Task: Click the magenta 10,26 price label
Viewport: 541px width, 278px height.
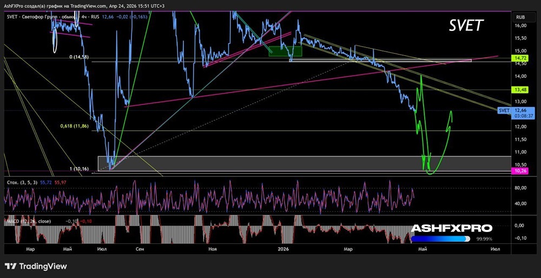Action: click(x=520, y=170)
